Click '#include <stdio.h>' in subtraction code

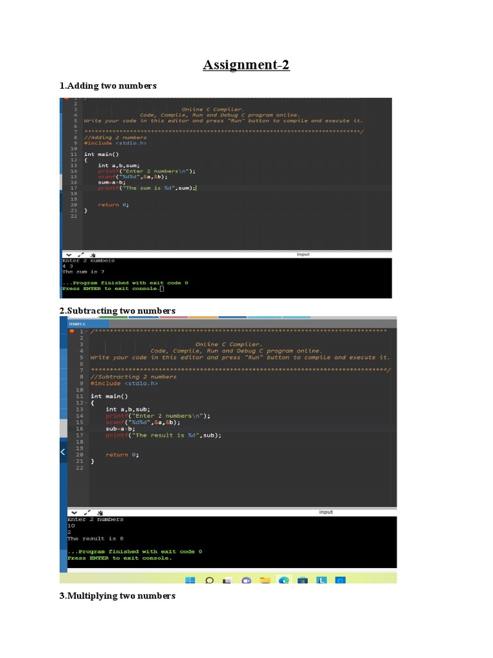tap(124, 384)
